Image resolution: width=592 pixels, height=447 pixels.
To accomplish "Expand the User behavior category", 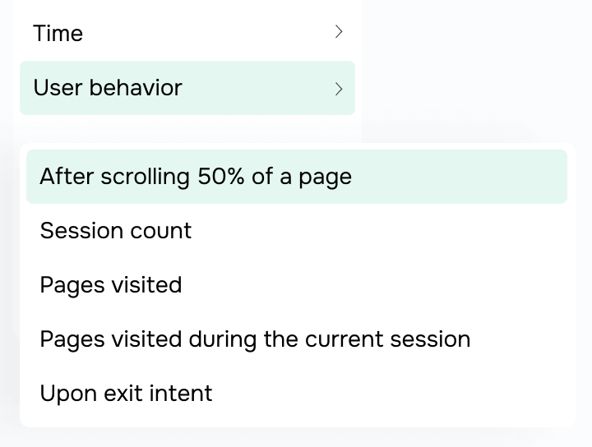I will pyautogui.click(x=187, y=88).
